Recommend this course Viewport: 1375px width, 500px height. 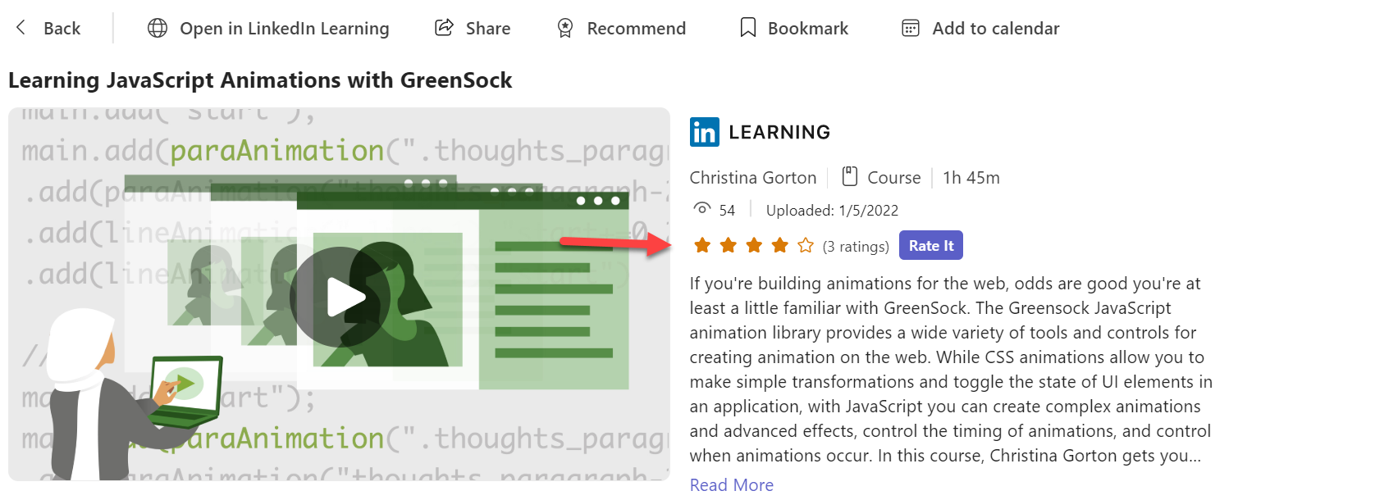tap(621, 28)
